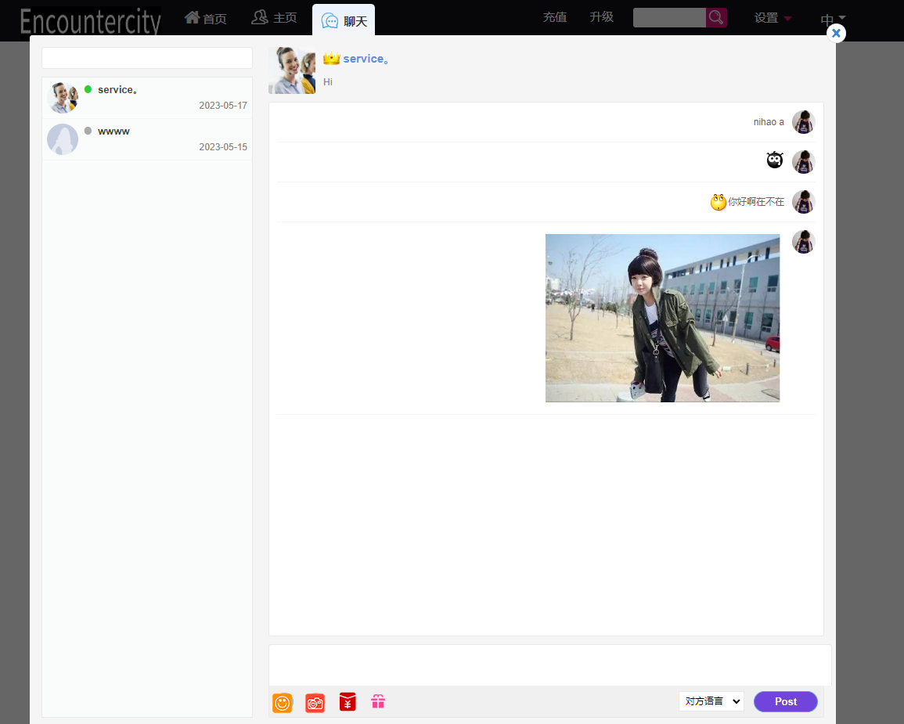Open the sent photo of the girl

point(662,318)
